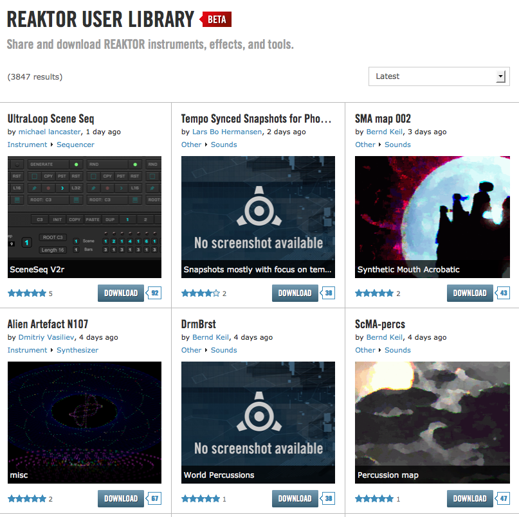The image size is (519, 517).
Task: Open SceneSeq V2r screenshot thumbnail
Action: coord(84,217)
